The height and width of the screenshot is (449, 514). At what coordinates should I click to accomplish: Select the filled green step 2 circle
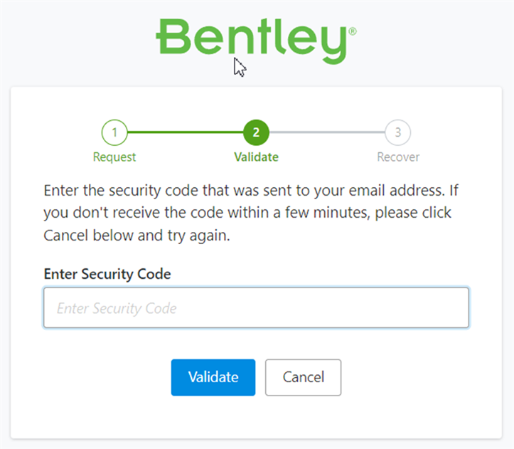tap(256, 132)
